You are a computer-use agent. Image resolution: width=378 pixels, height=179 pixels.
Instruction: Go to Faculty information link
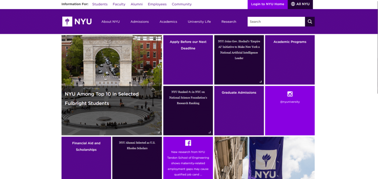click(119, 4)
